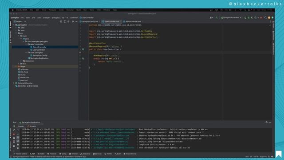Select Scratches and Consoles node
Viewport: 284px width, 160px height.
(x=27, y=86)
